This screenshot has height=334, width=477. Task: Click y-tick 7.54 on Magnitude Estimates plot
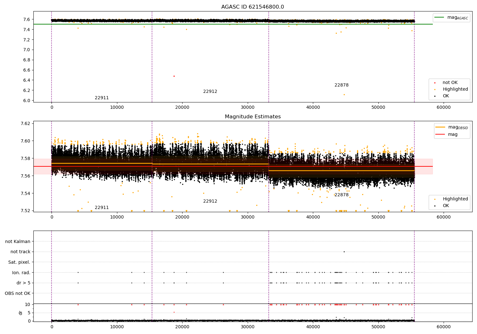[25, 193]
